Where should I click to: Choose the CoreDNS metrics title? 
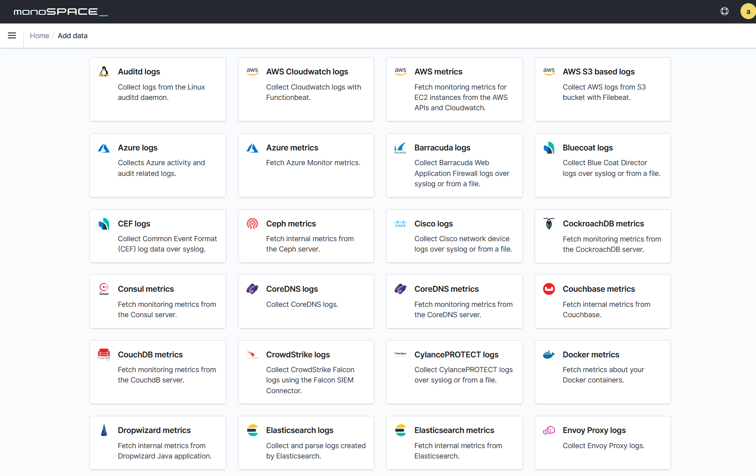click(447, 289)
